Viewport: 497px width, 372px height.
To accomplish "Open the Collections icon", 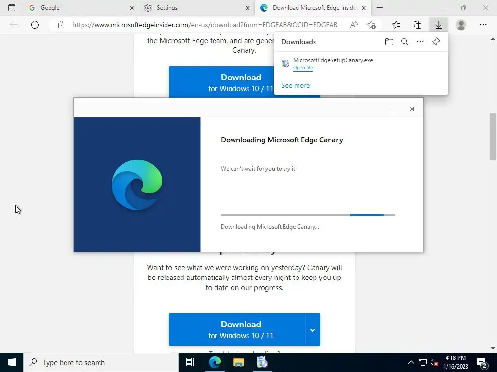I will [417, 25].
